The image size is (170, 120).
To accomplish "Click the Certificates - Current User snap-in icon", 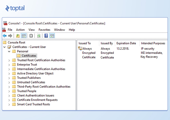I will 9,47.
